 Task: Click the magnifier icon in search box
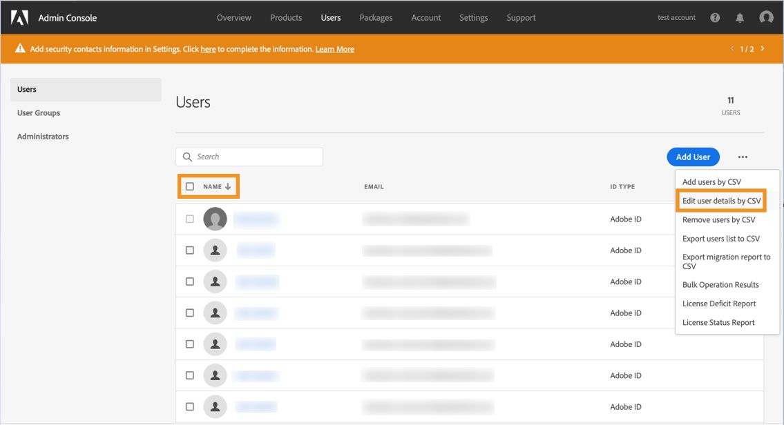click(x=187, y=157)
